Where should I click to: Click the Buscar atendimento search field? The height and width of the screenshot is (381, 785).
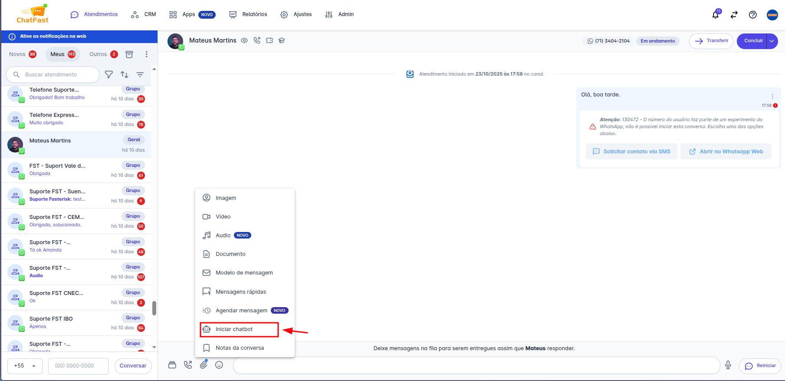[x=56, y=75]
